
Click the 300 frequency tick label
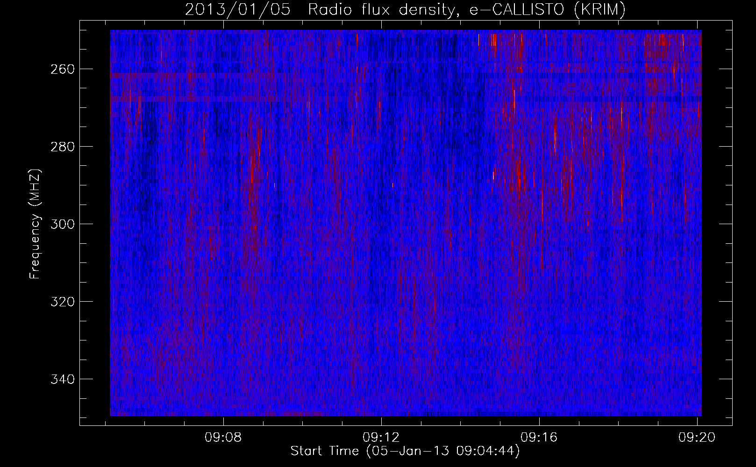[62, 224]
